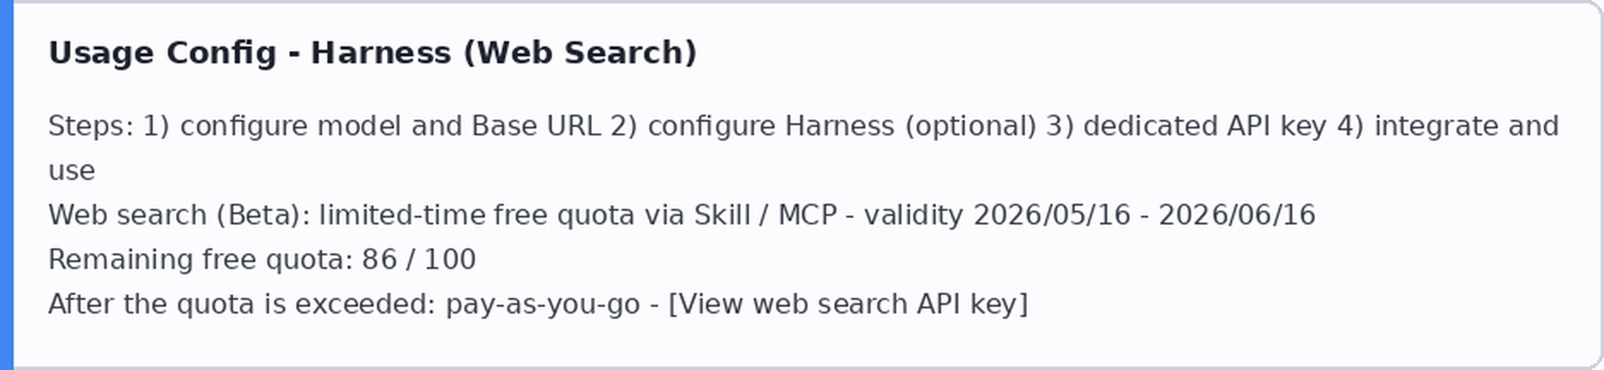Click the 'pay-as-you-go' text
The image size is (1604, 370).
tap(542, 304)
